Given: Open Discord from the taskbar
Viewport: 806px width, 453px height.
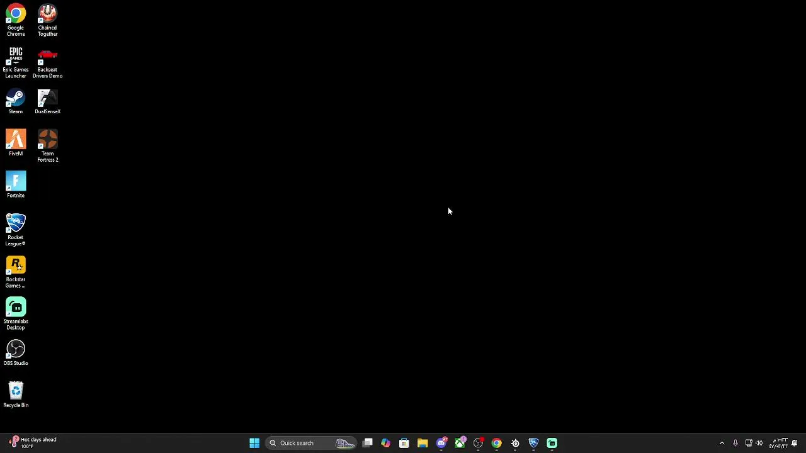Looking at the screenshot, I should [441, 443].
